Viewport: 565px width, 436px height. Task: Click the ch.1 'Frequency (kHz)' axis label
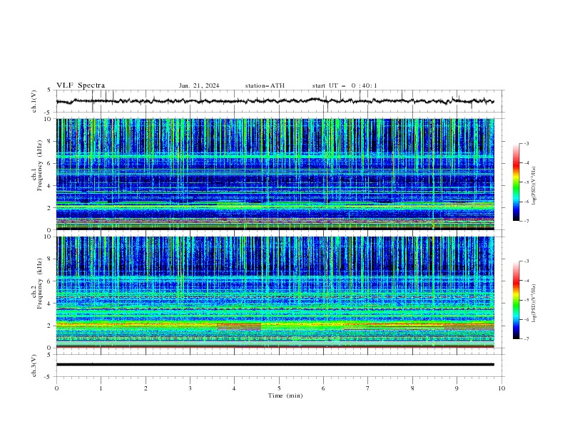coord(40,165)
